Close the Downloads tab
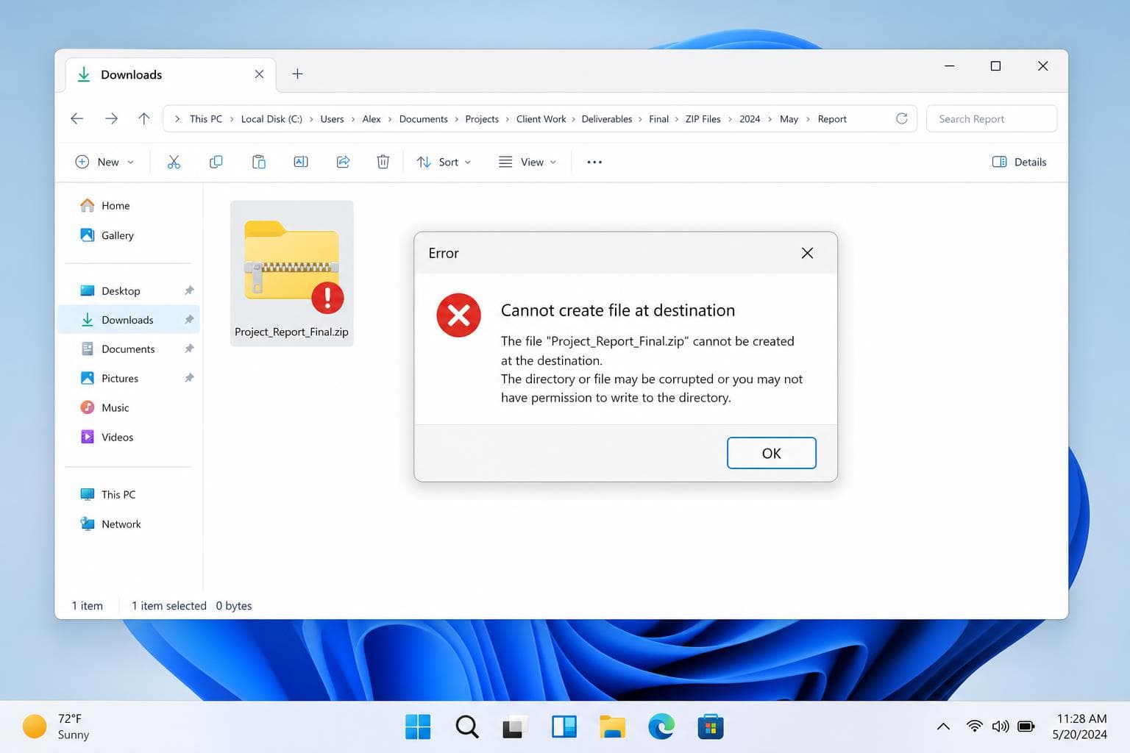This screenshot has height=753, width=1130. point(259,74)
